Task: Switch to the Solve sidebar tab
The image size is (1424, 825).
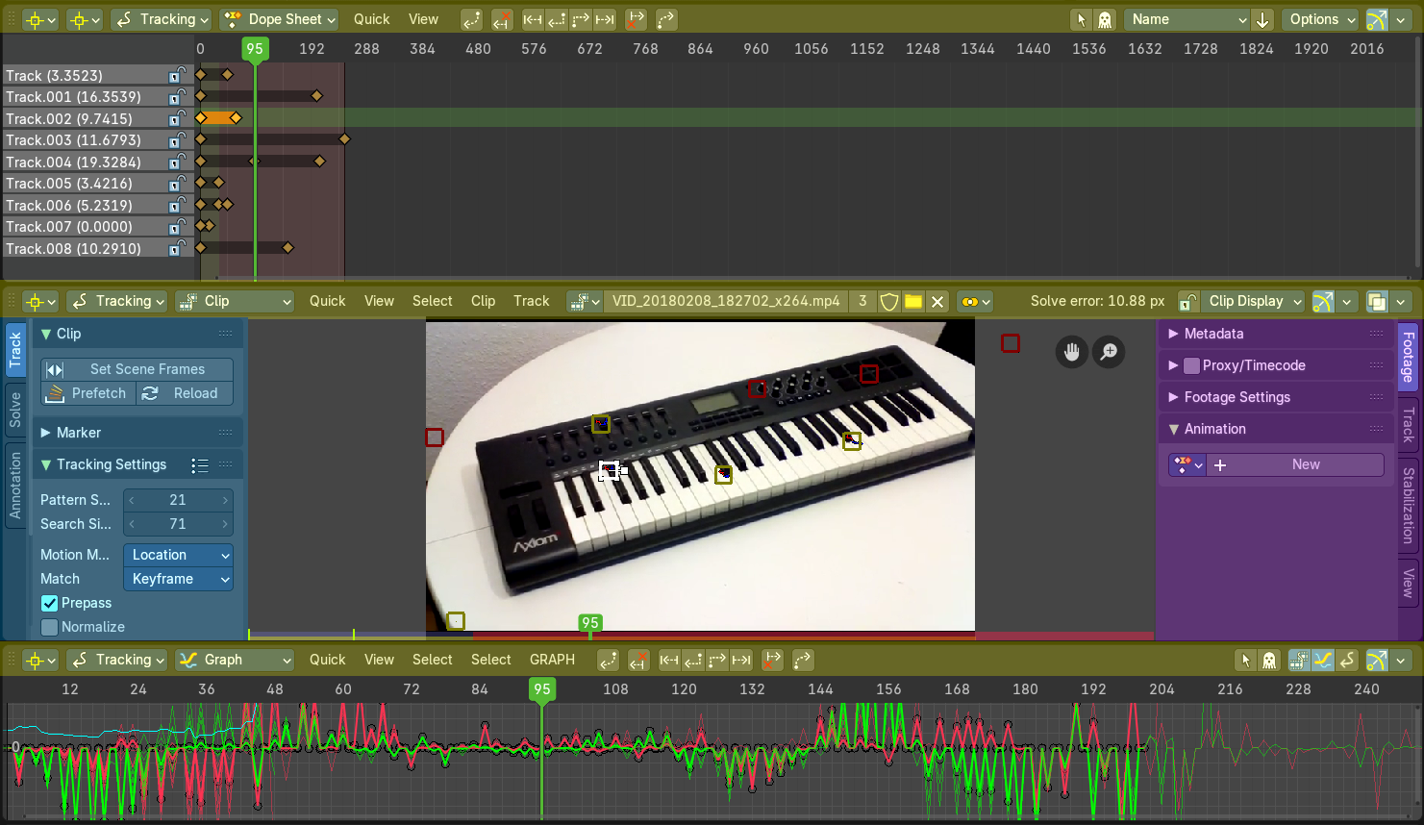Action: point(15,410)
